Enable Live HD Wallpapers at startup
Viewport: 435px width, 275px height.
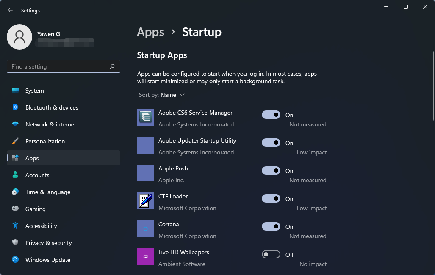point(271,254)
